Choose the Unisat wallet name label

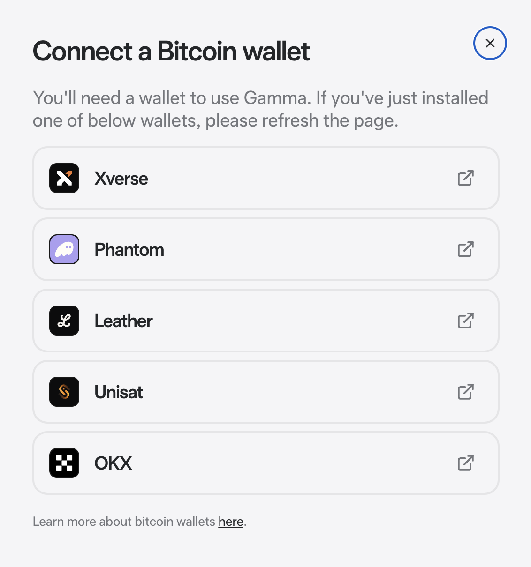click(119, 392)
